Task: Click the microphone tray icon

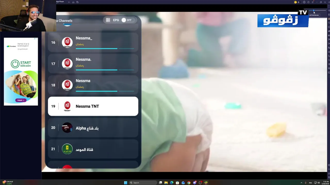Action: pyautogui.click(x=306, y=183)
